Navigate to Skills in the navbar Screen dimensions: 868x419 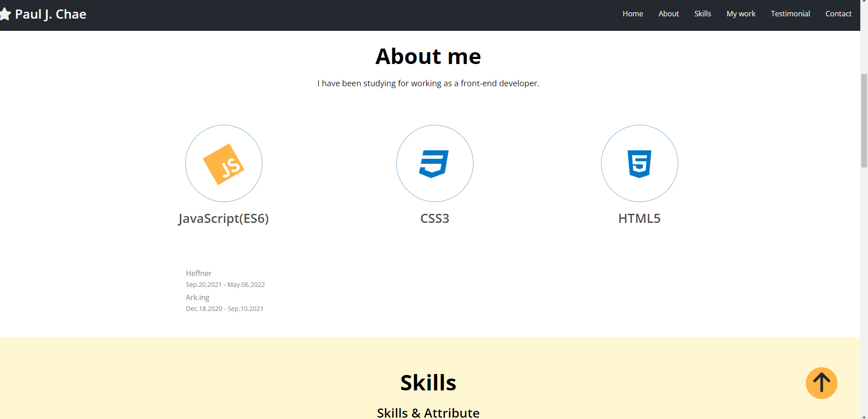click(x=702, y=14)
